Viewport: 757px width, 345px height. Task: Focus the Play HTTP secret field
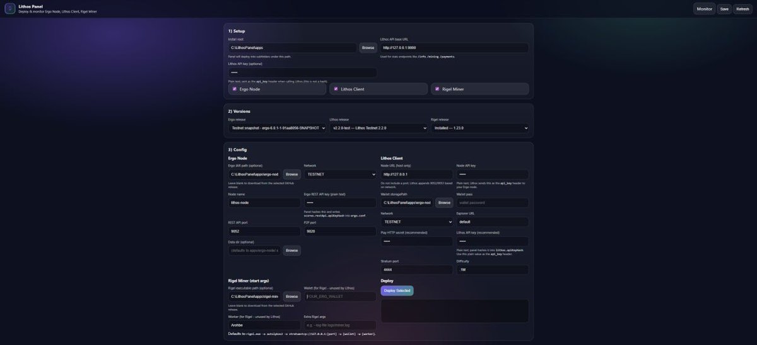417,241
